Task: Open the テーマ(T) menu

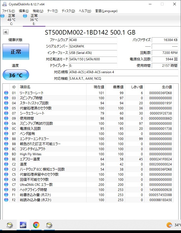Action: 52,11
